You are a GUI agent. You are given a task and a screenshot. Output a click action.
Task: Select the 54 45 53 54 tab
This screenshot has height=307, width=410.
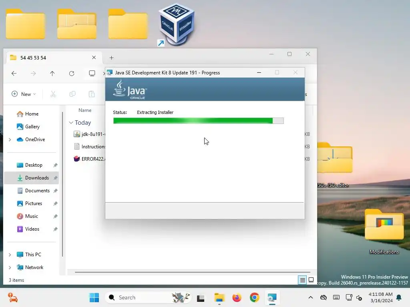pyautogui.click(x=53, y=58)
